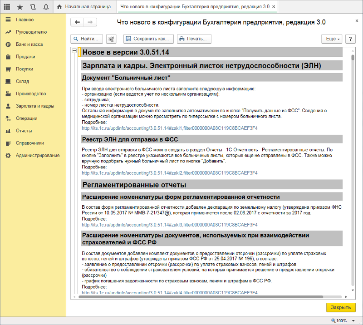Click the Справочники books icon
Image resolution: width=363 pixels, height=325 pixels.
[8, 143]
